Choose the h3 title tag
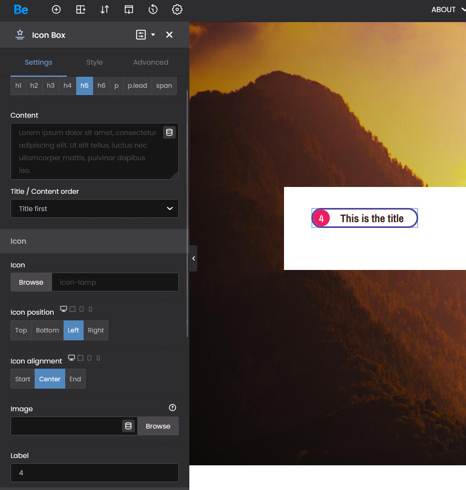This screenshot has width=466, height=490. pyautogui.click(x=50, y=86)
